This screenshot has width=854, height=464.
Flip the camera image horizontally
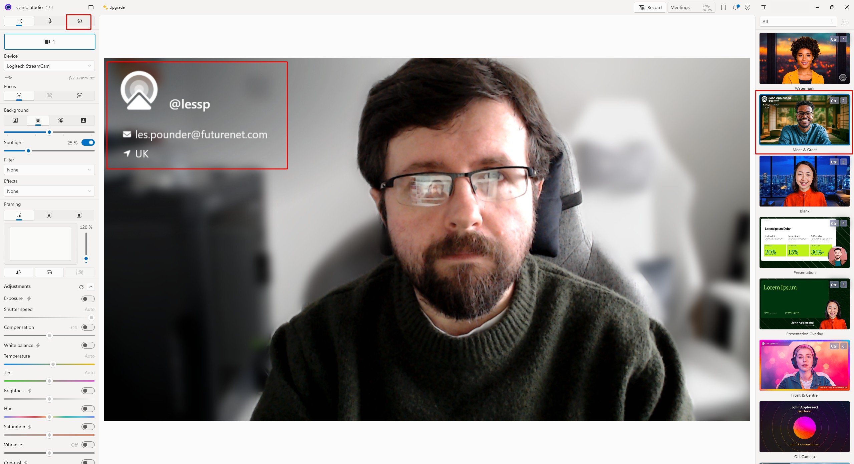[18, 272]
